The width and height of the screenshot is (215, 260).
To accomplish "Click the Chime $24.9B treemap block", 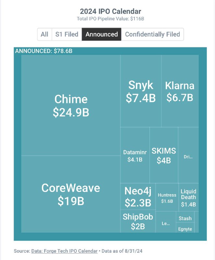I will [x=71, y=105].
